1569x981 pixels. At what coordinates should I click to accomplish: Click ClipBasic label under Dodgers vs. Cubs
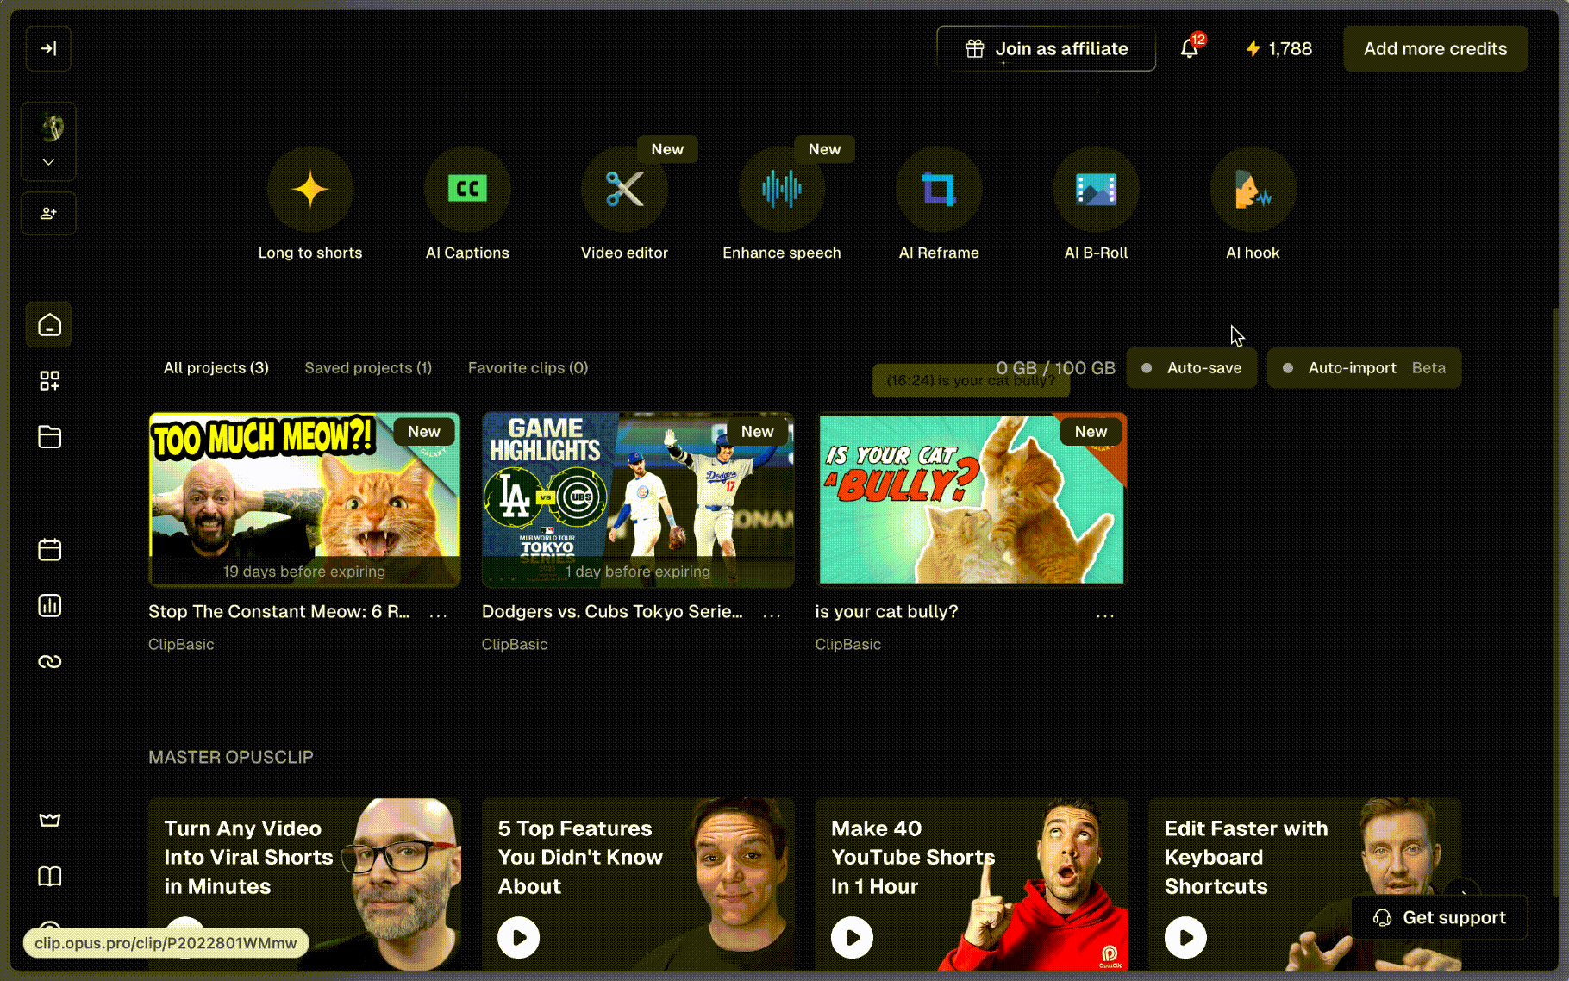tap(515, 644)
